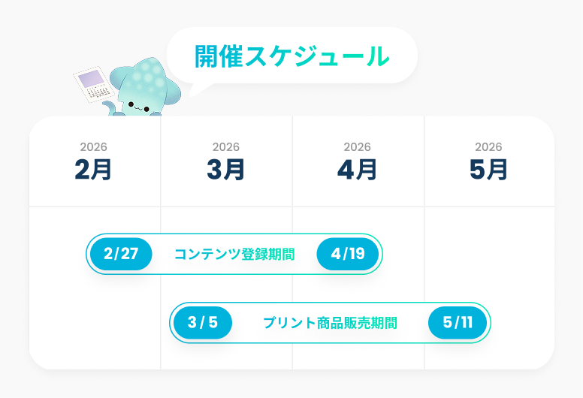Screen dimensions: 583x398
Task: Select the 5月 month header
Action: (489, 170)
